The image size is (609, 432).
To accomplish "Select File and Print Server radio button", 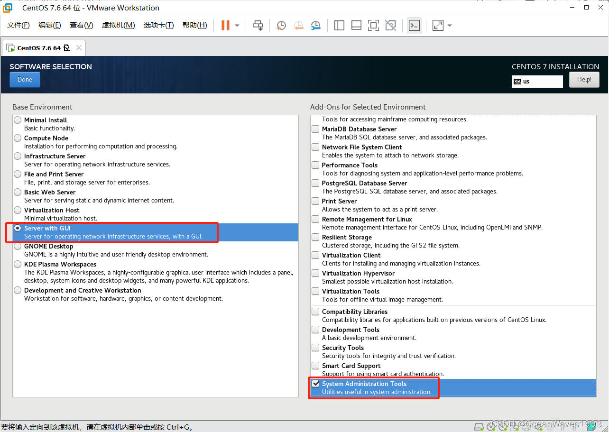I will click(18, 174).
